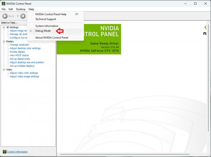Collapse the Video tree node
Viewport: 211px width, 157px height.
4,69
